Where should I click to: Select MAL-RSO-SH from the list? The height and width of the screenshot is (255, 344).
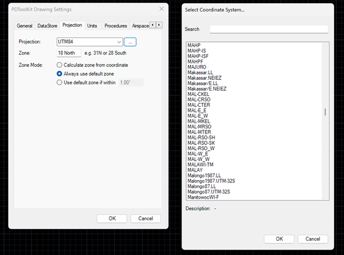point(201,137)
